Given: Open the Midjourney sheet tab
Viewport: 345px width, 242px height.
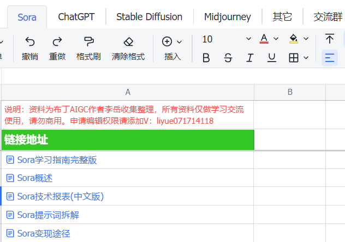Looking at the screenshot, I should [x=227, y=17].
